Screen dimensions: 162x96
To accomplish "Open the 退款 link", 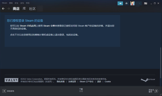I will point(99,82).
